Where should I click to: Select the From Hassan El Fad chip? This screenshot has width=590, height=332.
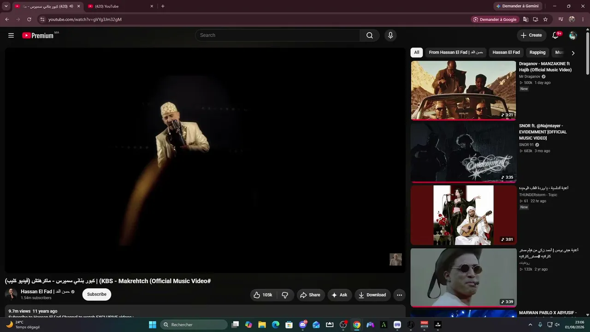pyautogui.click(x=456, y=53)
